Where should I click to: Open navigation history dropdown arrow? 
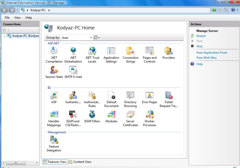click(17, 10)
